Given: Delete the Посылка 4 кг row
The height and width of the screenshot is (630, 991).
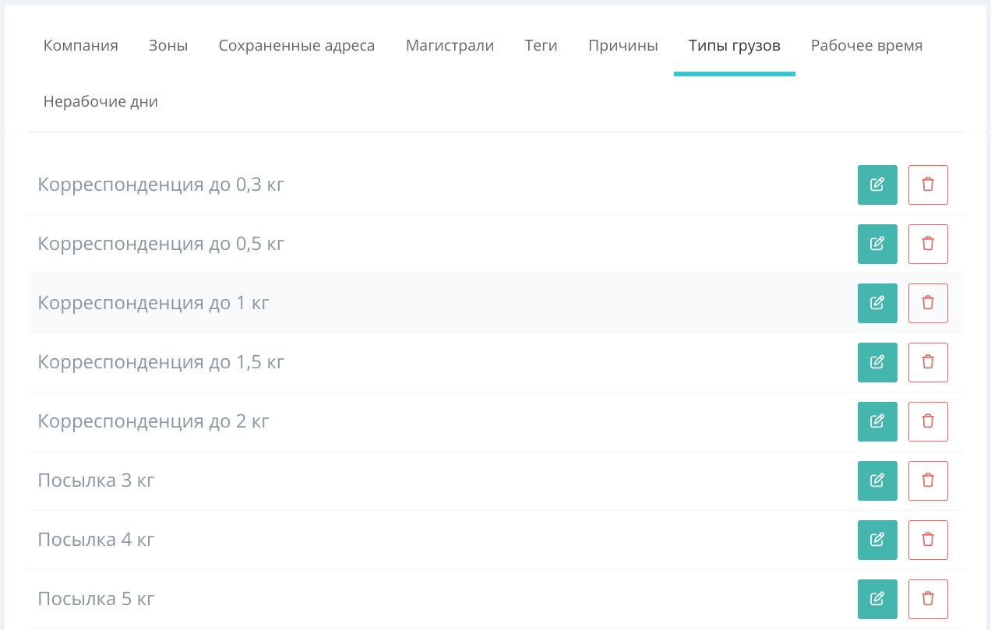Looking at the screenshot, I should pos(928,540).
